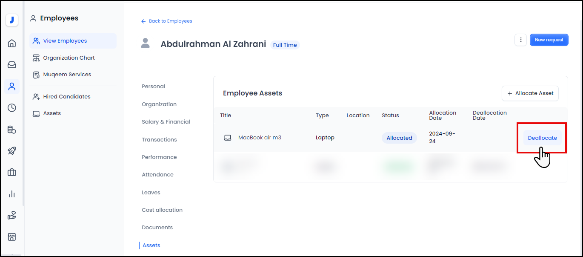Image resolution: width=583 pixels, height=257 pixels.
Task: Open the Documents profile tab
Action: [157, 228]
